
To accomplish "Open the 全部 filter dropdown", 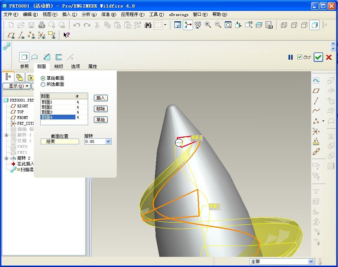I will point(311,262).
